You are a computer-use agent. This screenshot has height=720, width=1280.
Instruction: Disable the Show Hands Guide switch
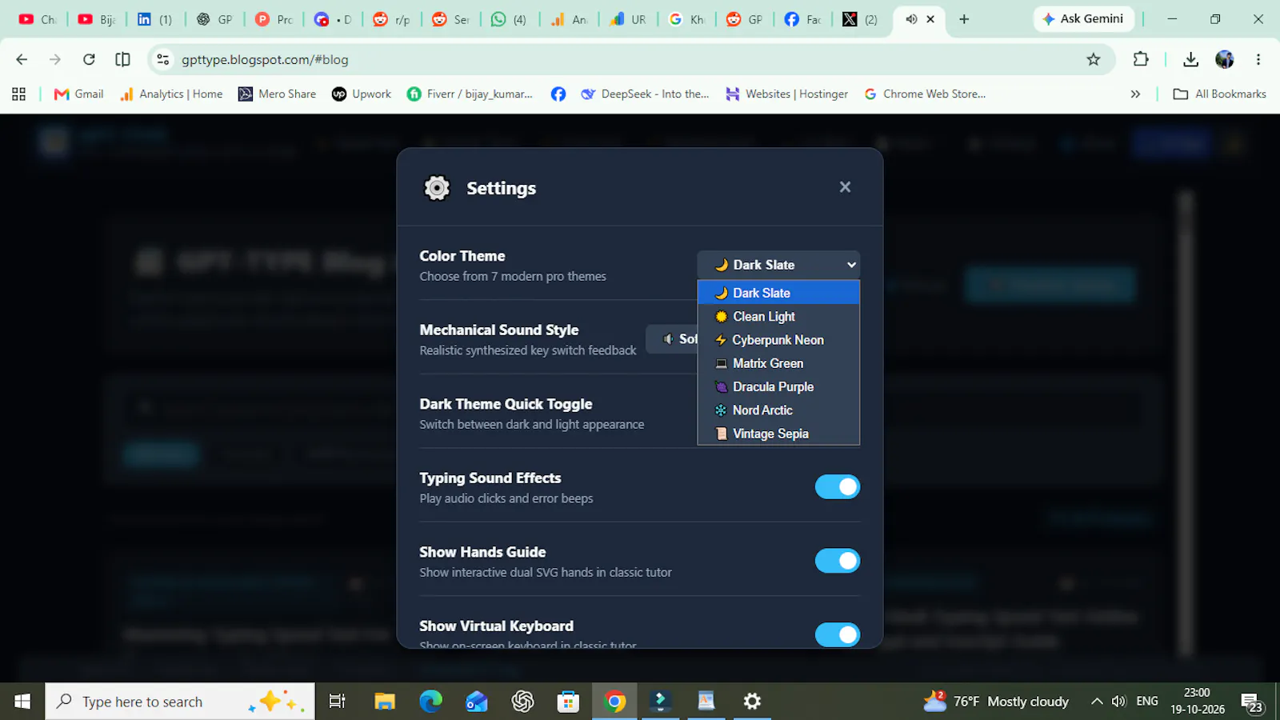click(x=838, y=561)
